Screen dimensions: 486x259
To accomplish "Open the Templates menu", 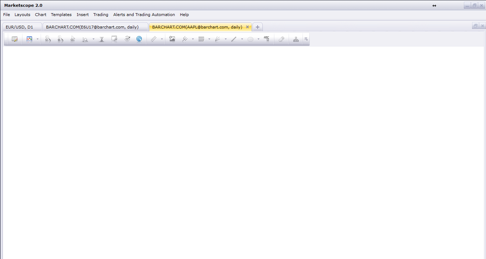I will [61, 15].
